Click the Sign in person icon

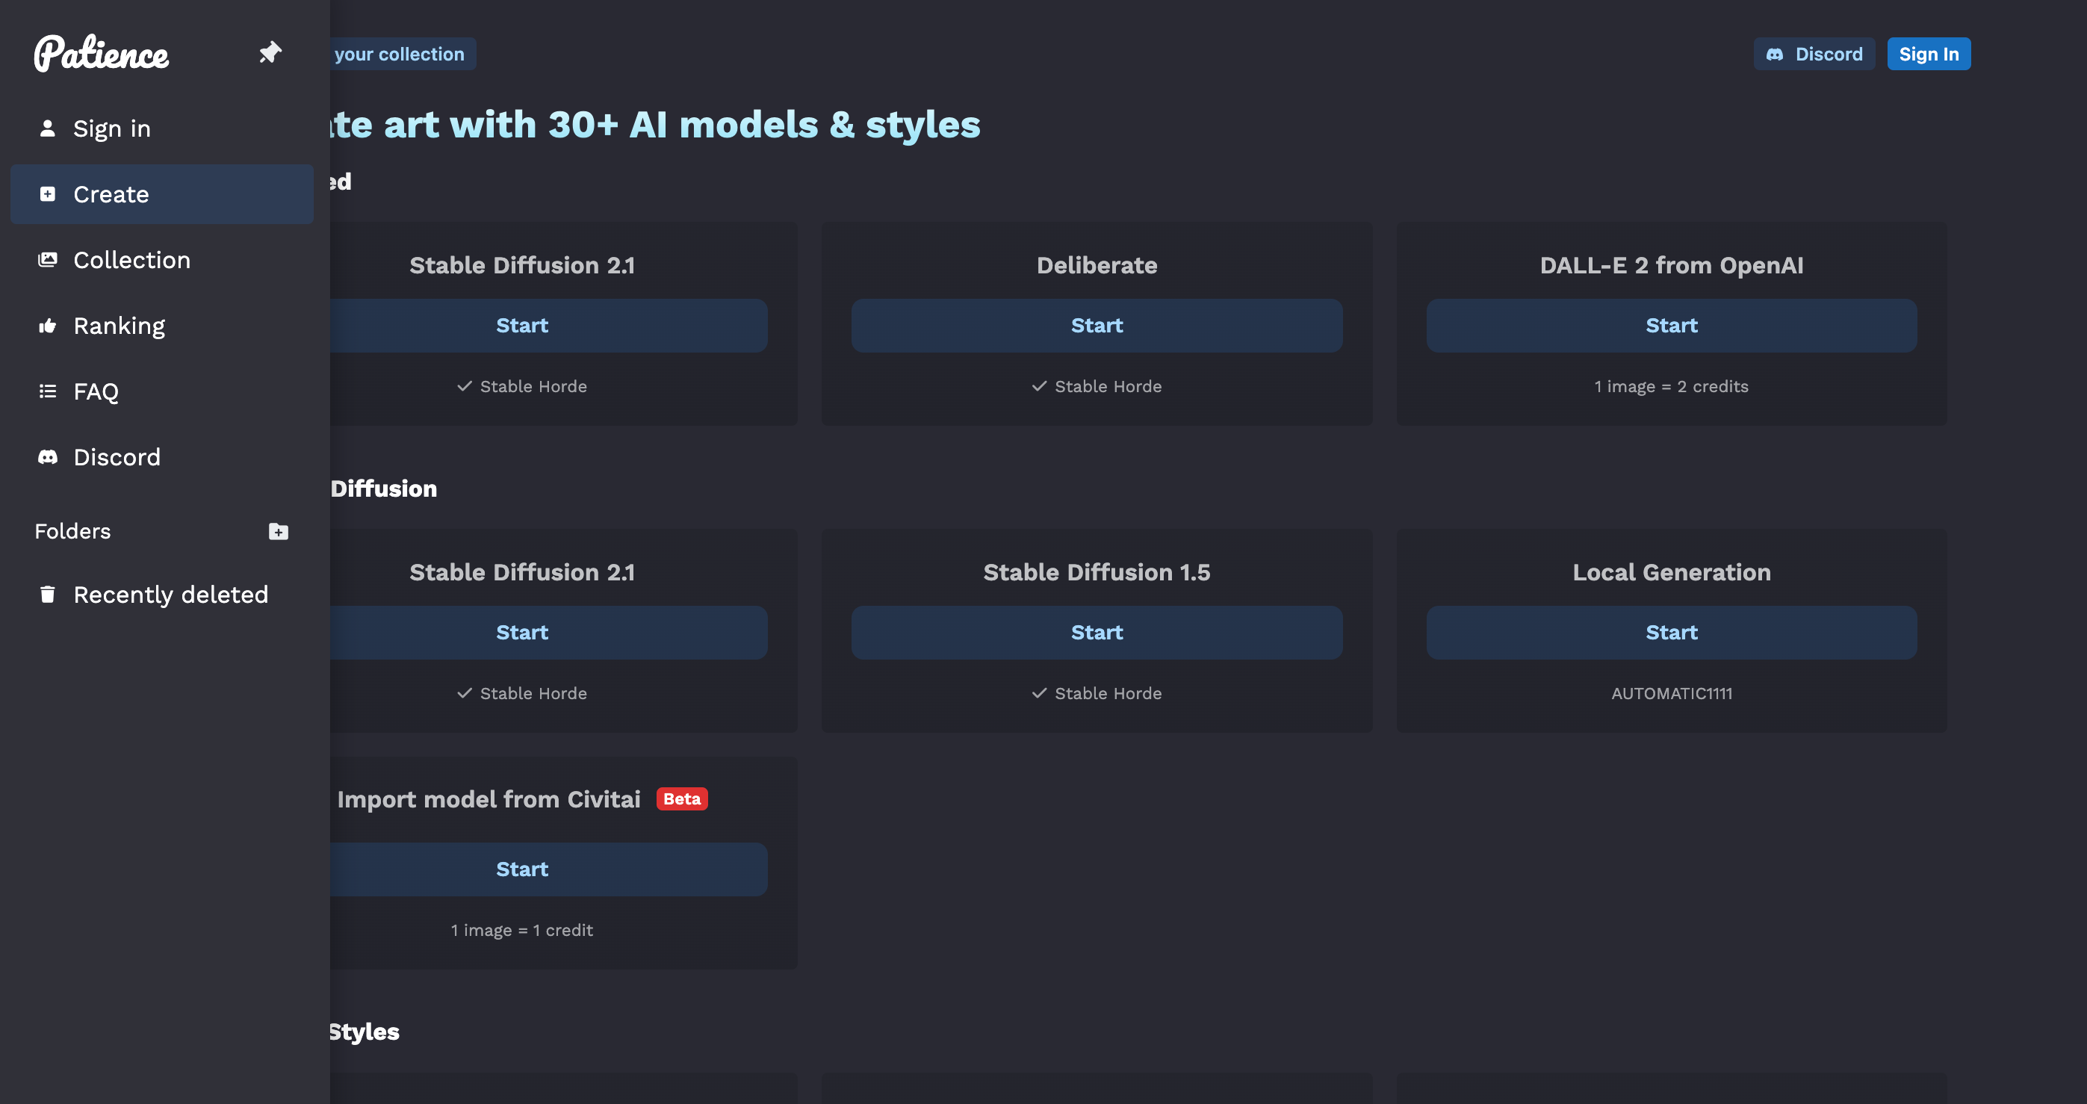[x=48, y=128]
